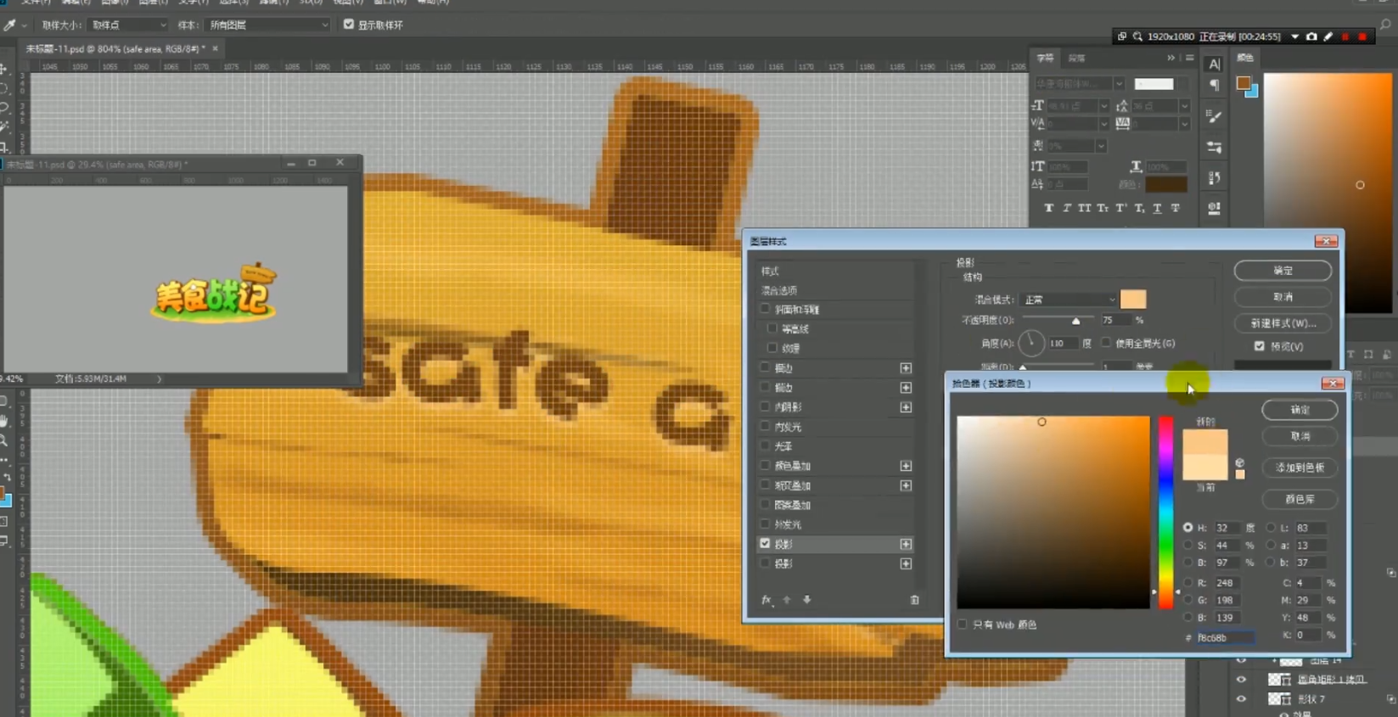Click 确定 in the Layer Style dialog
This screenshot has height=717, width=1398.
pyautogui.click(x=1283, y=271)
